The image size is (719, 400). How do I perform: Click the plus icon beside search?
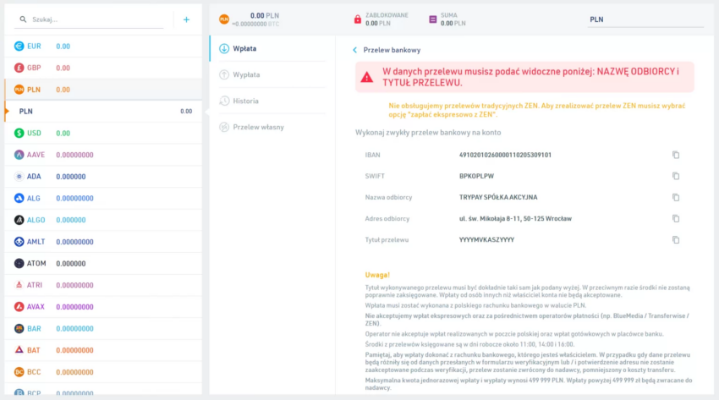(x=186, y=19)
